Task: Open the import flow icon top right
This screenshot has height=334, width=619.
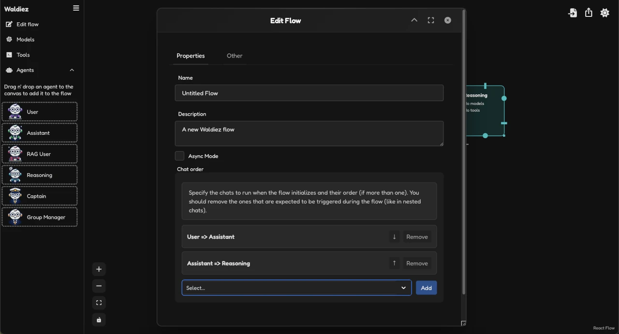Action: pos(573,13)
